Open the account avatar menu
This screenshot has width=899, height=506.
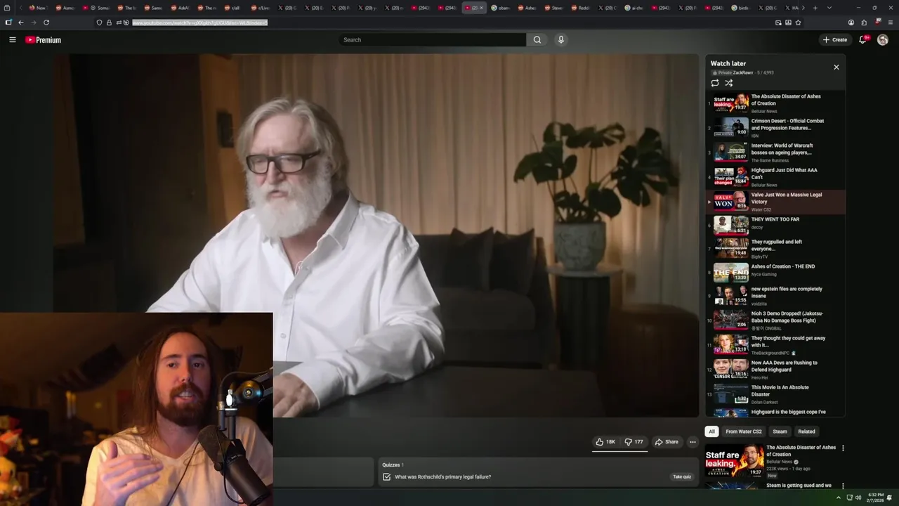883,40
